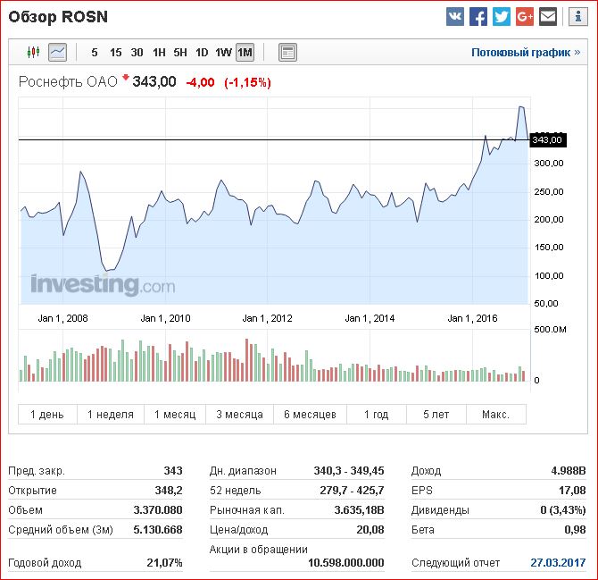Click the 343,00 price line label
Screen dimensions: 598x580
tap(548, 139)
